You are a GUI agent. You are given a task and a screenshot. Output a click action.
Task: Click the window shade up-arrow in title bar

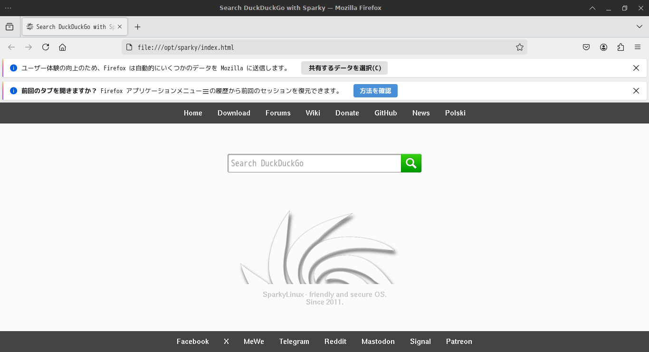point(592,8)
